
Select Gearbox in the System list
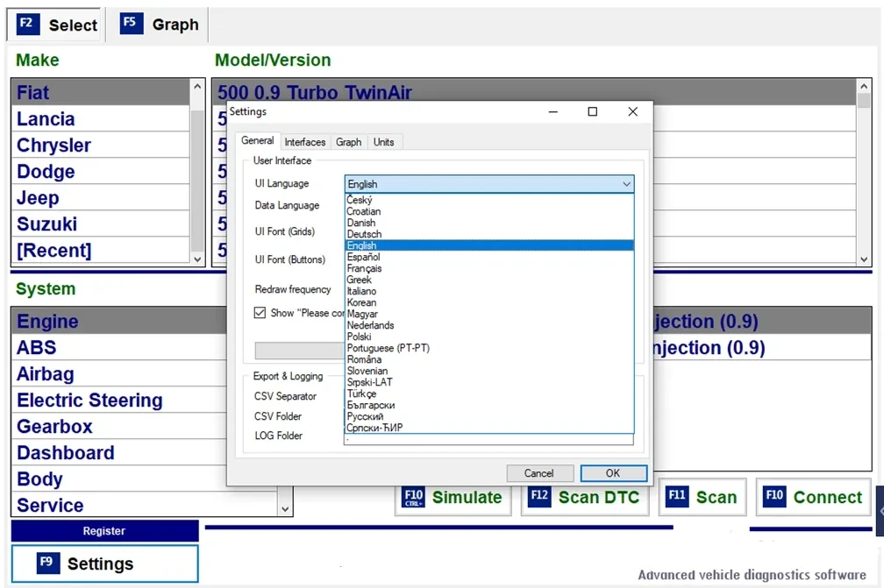119,427
